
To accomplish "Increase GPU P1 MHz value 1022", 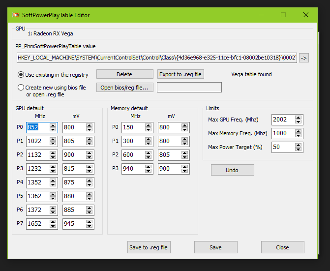I will point(53,139).
